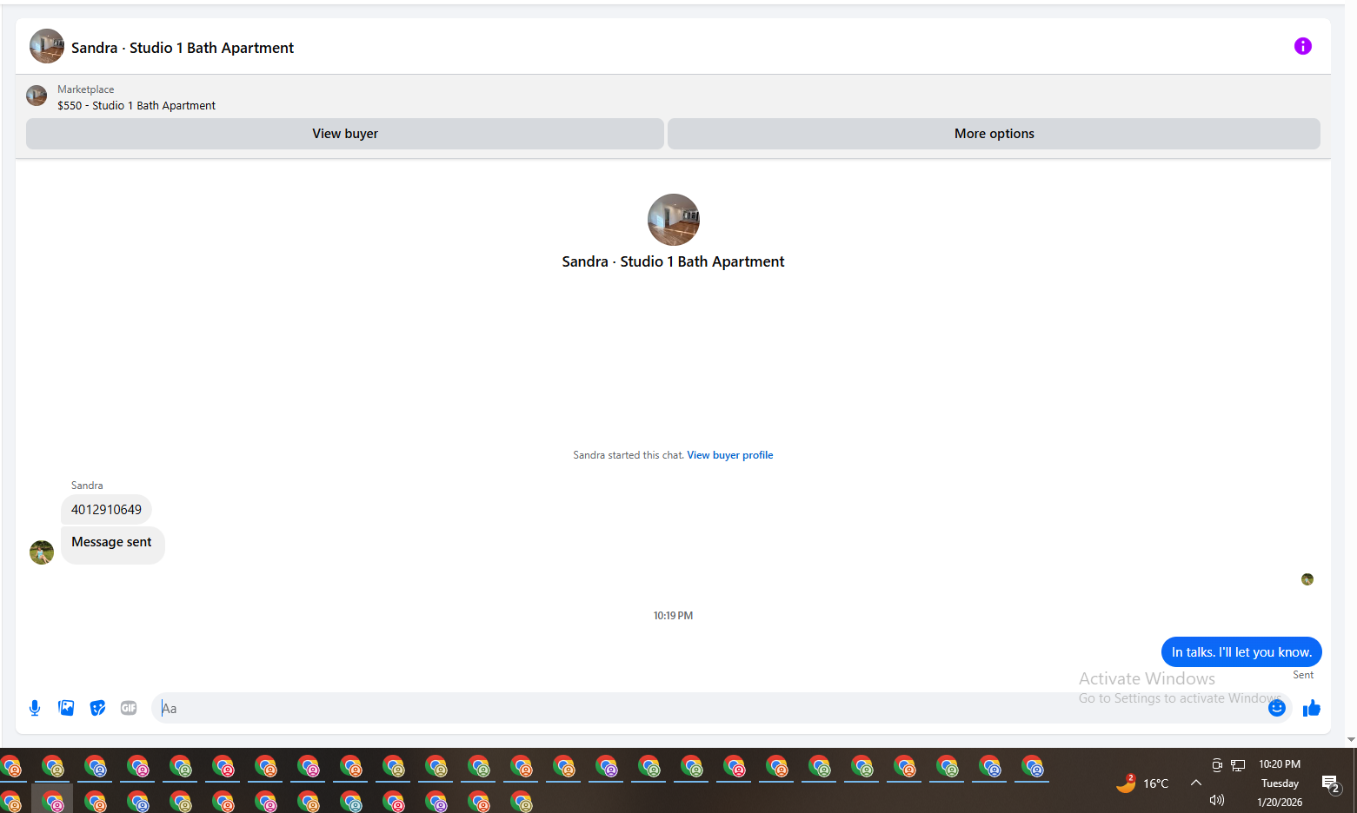Click the small seen-receipt avatar at right

(x=1307, y=579)
